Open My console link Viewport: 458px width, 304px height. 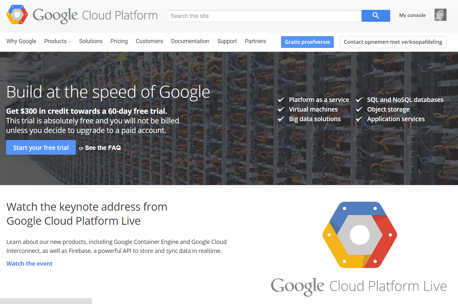pyautogui.click(x=412, y=15)
